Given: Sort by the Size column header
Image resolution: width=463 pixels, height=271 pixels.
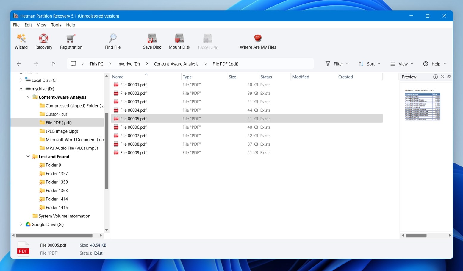Looking at the screenshot, I should pos(232,77).
